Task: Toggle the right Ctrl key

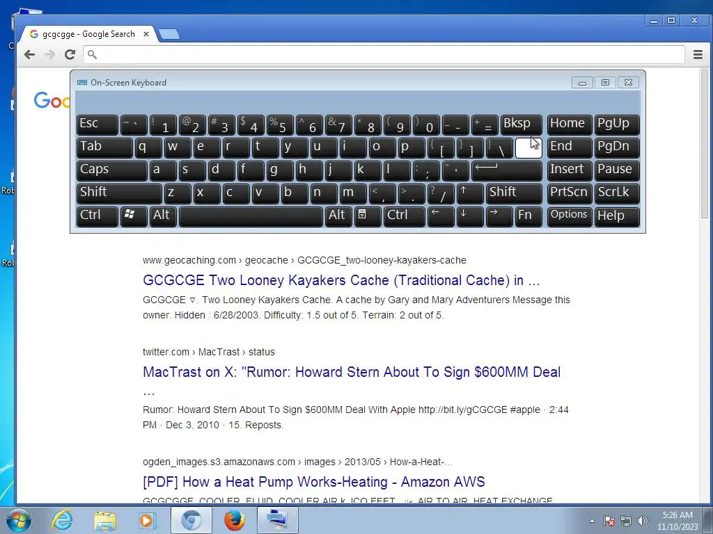Action: 405,216
